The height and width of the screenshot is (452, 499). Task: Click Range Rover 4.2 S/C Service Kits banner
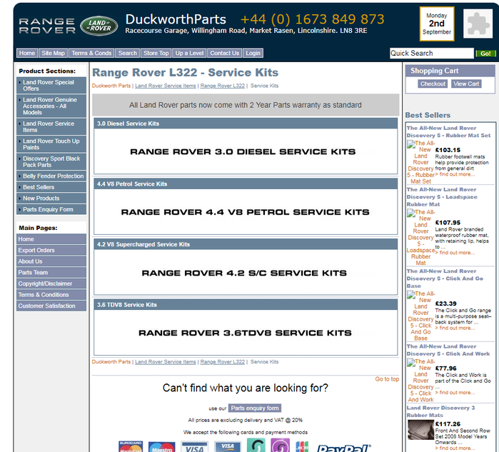(246, 273)
